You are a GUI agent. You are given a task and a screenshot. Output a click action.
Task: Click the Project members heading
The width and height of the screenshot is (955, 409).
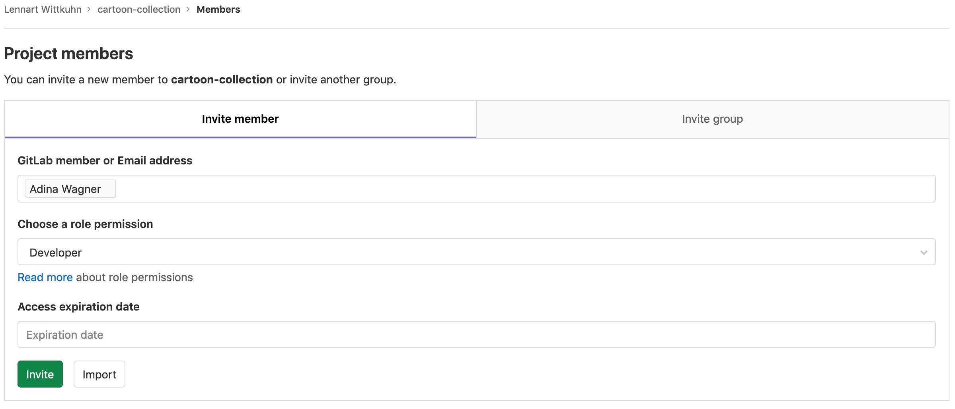click(68, 54)
